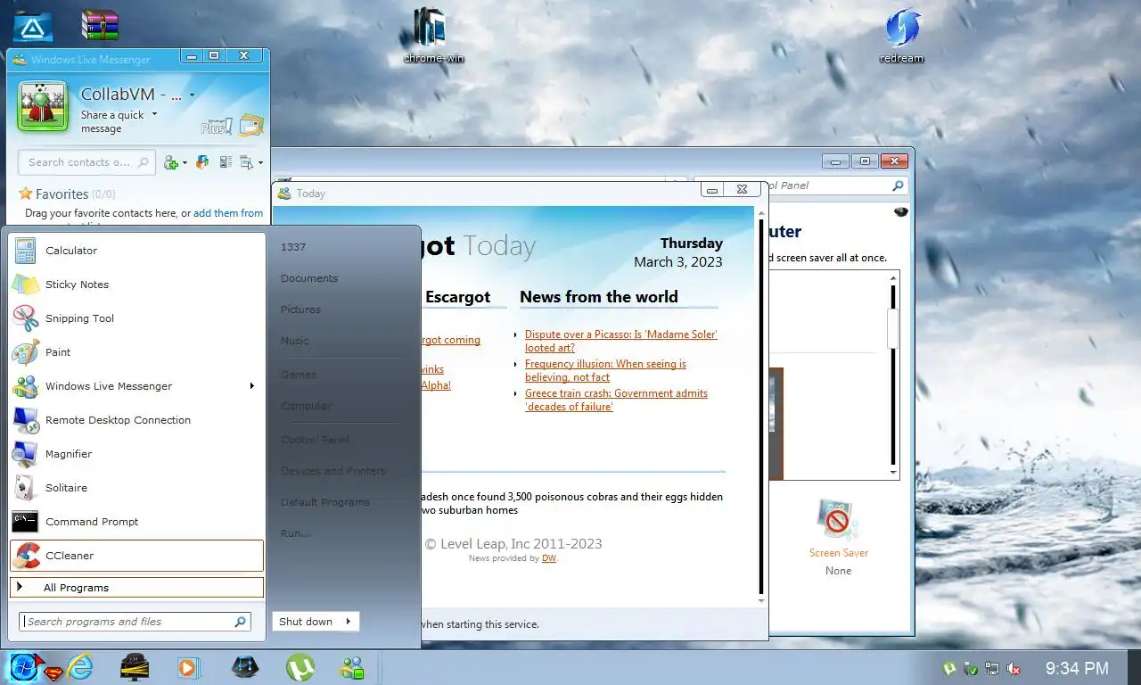The image size is (1141, 685).
Task: Click the theme list scroll down arrow
Action: (892, 473)
